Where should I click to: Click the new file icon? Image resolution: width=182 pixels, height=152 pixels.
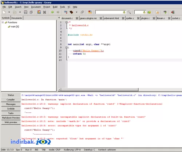click(4, 12)
